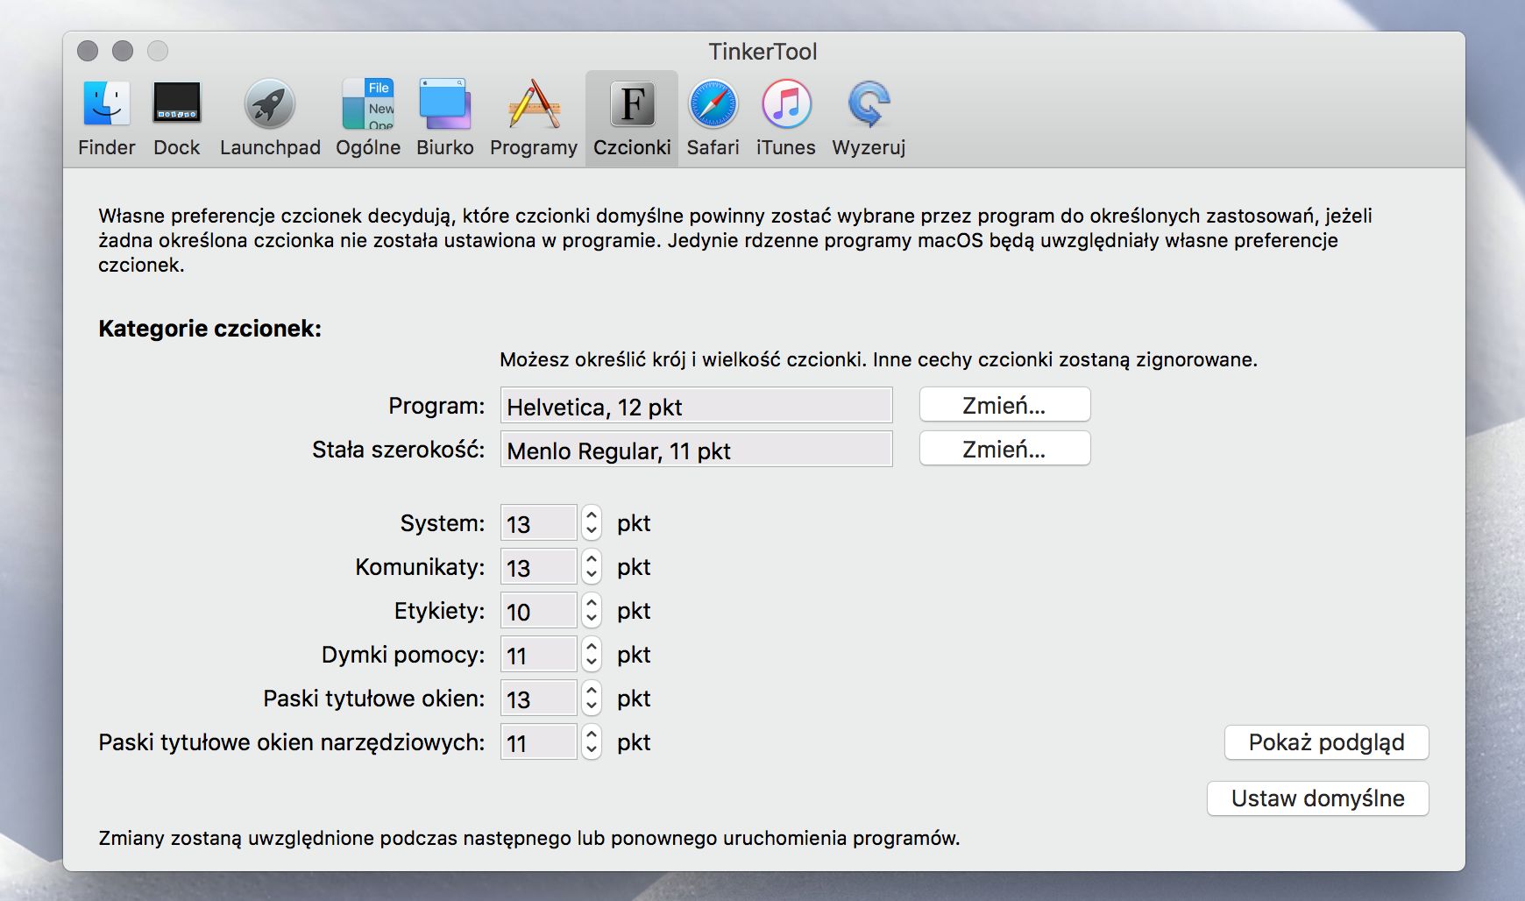This screenshot has width=1525, height=901.
Task: Click the Program: label
Action: click(x=436, y=406)
